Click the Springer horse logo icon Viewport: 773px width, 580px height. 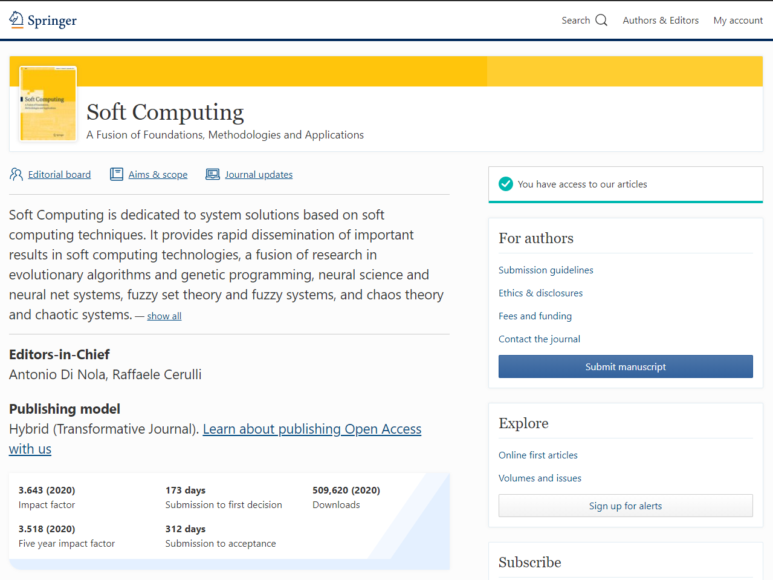click(16, 20)
